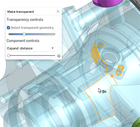The image size is (140, 127).
Task: Select the orange highlighted diamond-shaped face
Action: (95, 54)
